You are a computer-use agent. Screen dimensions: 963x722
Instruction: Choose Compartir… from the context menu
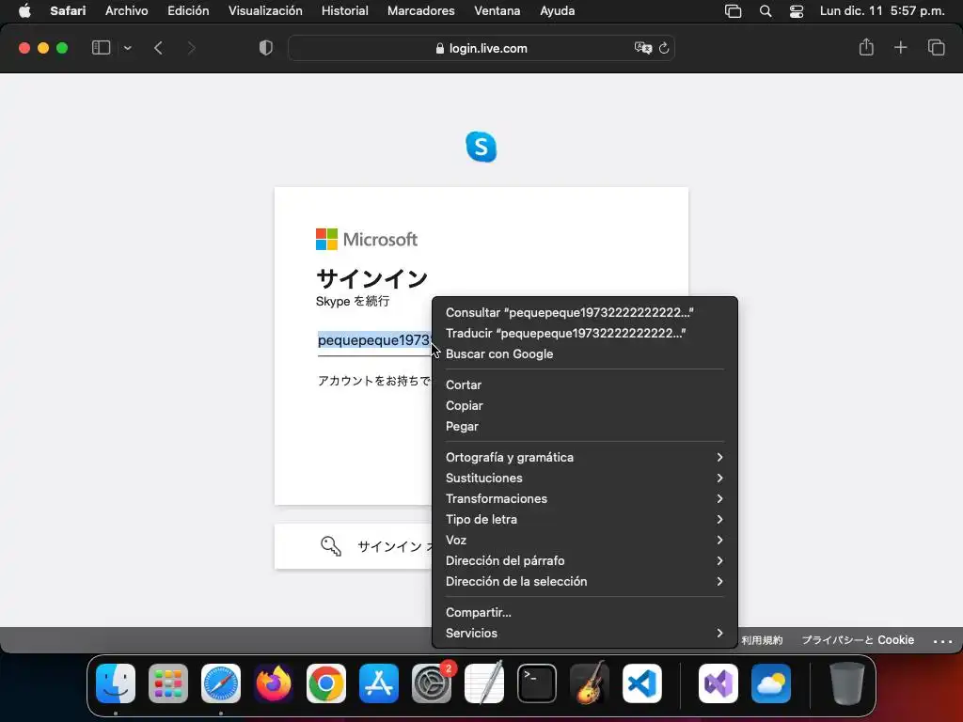[x=585, y=612]
